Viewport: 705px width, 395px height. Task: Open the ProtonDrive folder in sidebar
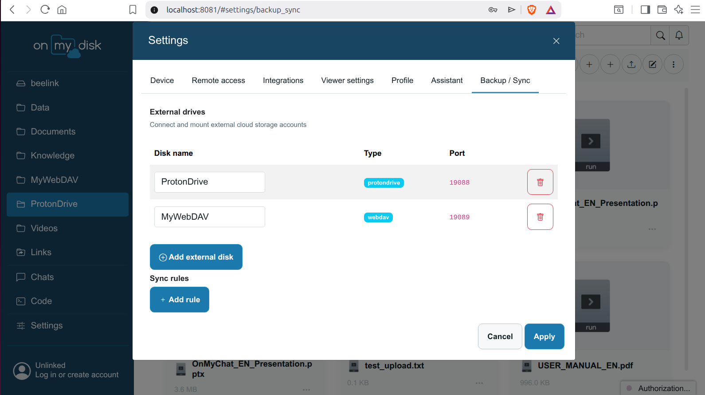tap(67, 204)
